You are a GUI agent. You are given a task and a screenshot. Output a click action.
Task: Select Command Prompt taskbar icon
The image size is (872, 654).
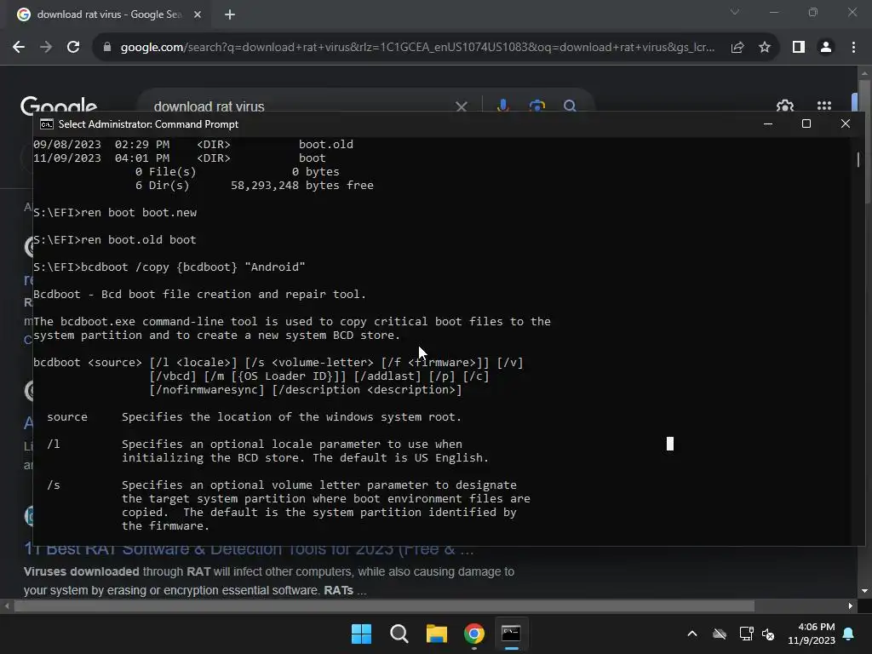click(x=511, y=634)
